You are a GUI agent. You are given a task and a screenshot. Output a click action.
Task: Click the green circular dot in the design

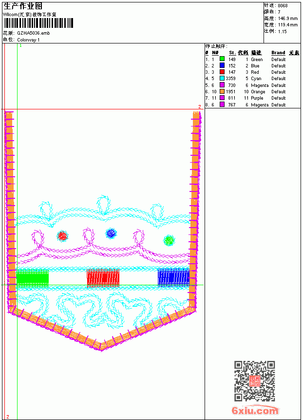coord(169,240)
